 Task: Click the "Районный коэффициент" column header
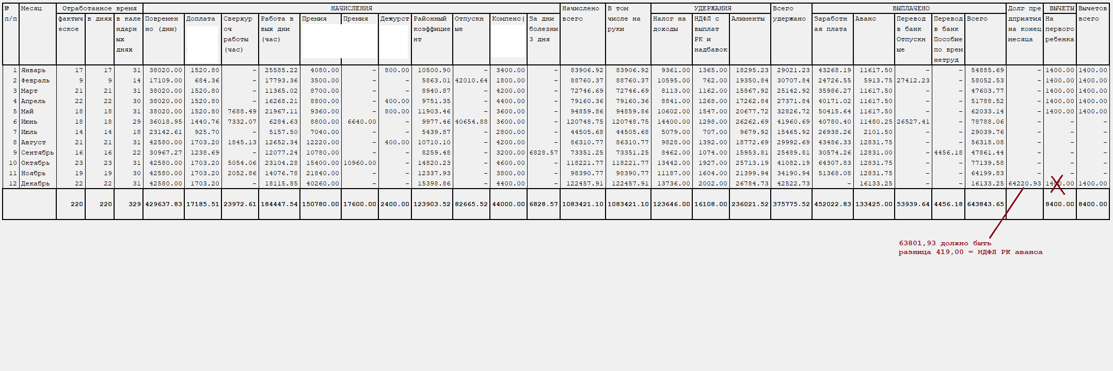(432, 29)
